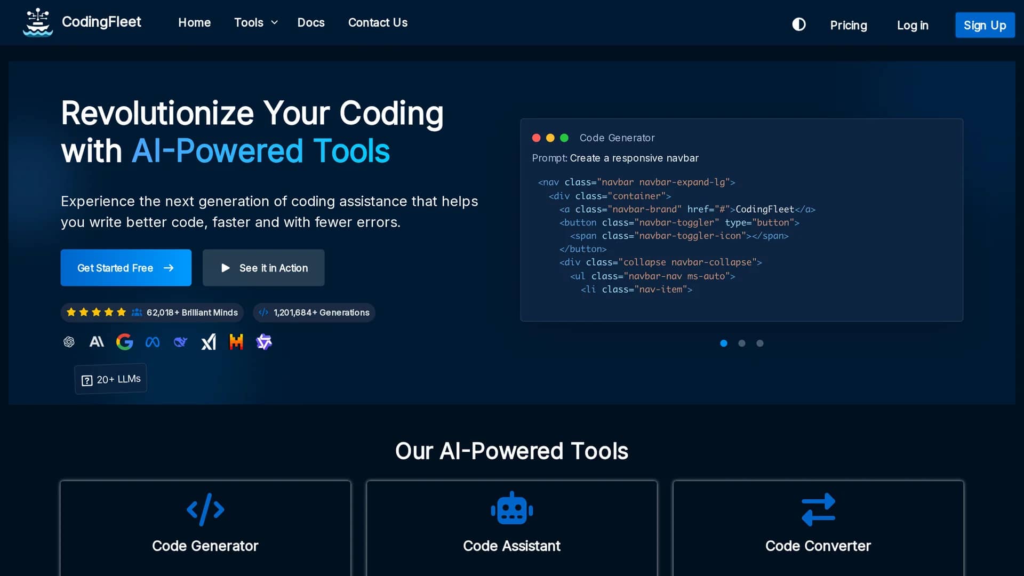
Task: Click the 1,201,684+ Generations badge text
Action: tap(321, 313)
